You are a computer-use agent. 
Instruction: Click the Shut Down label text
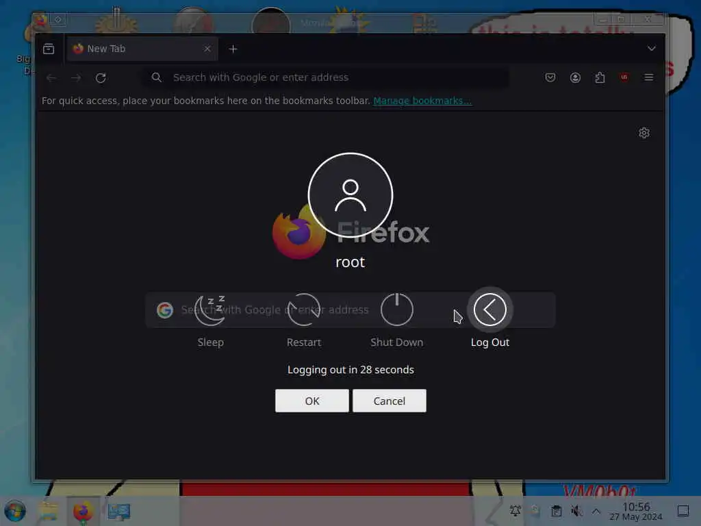[396, 342]
